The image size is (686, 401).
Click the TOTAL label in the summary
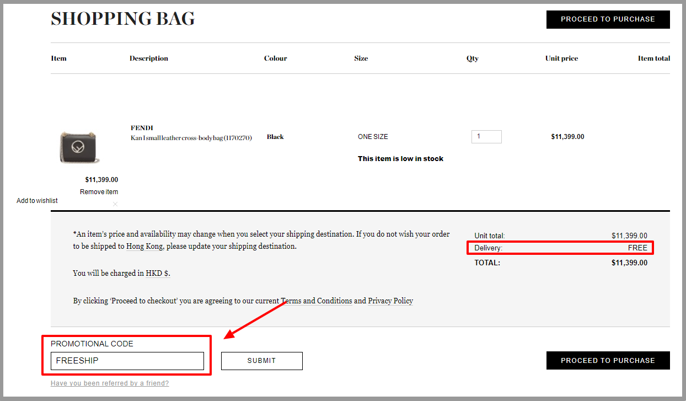487,263
